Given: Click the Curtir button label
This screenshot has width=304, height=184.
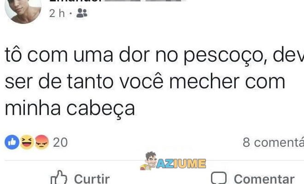Looking at the screenshot, I should pos(92,179).
